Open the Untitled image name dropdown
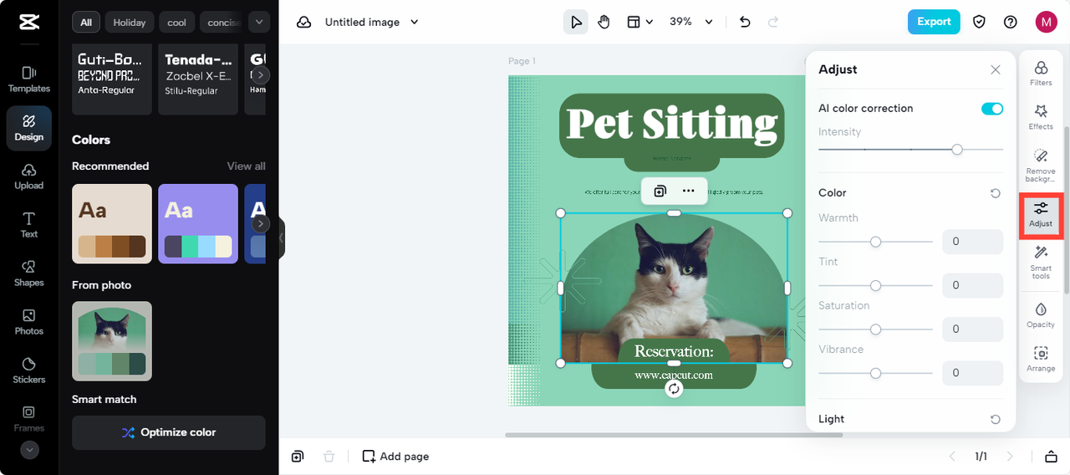 (x=372, y=23)
